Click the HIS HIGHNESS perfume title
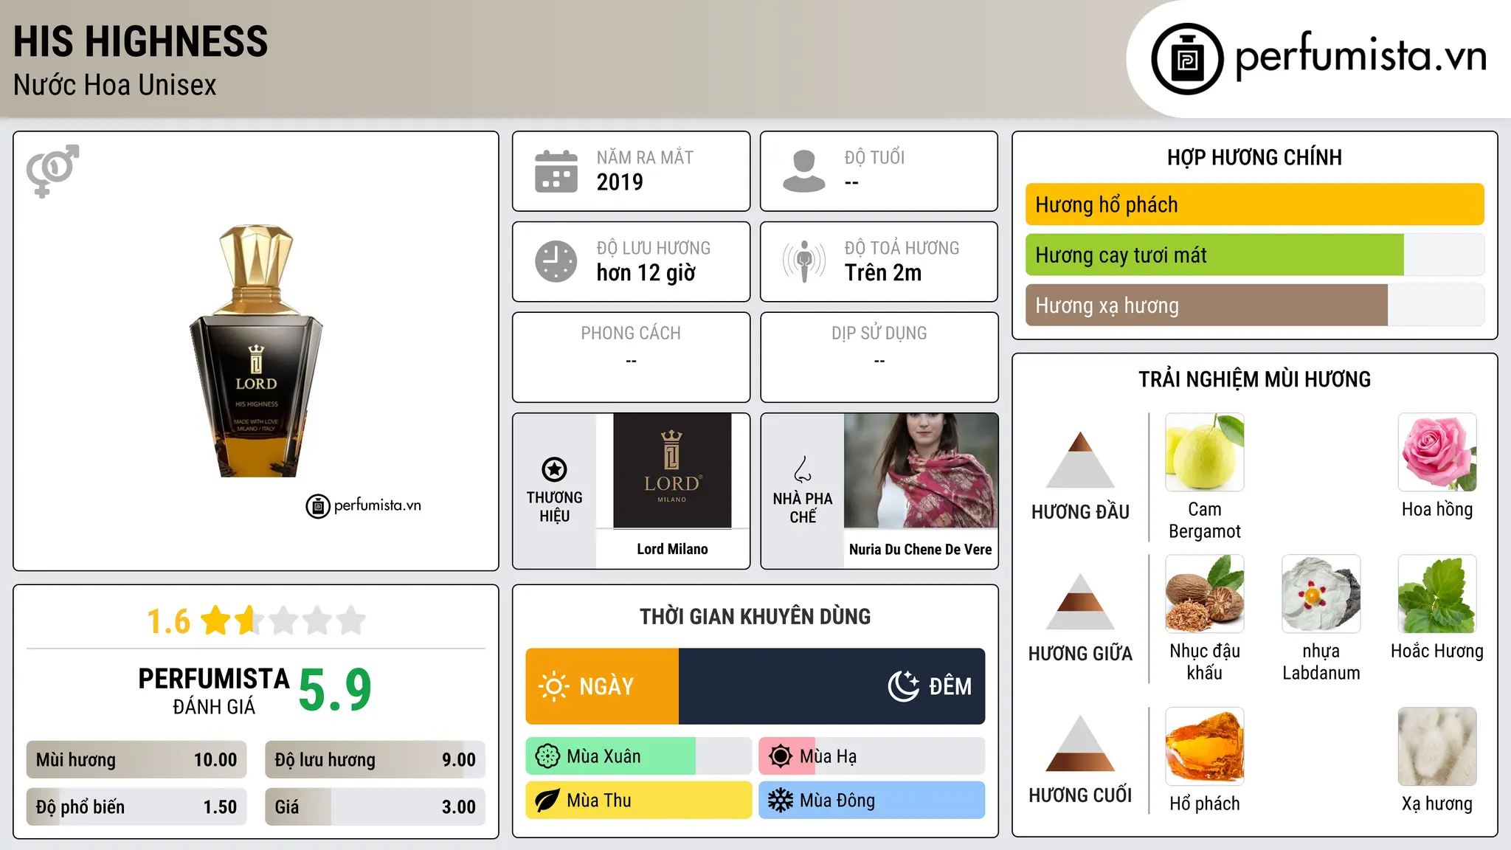The image size is (1511, 850). click(140, 41)
